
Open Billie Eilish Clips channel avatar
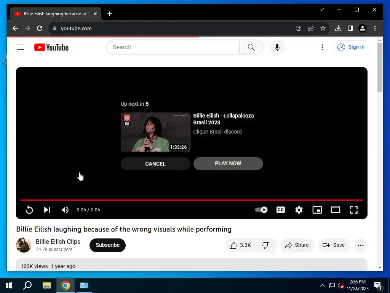[24, 245]
